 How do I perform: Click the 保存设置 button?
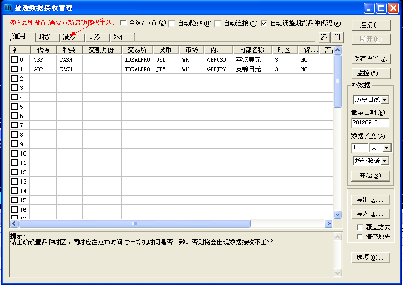(x=371, y=59)
